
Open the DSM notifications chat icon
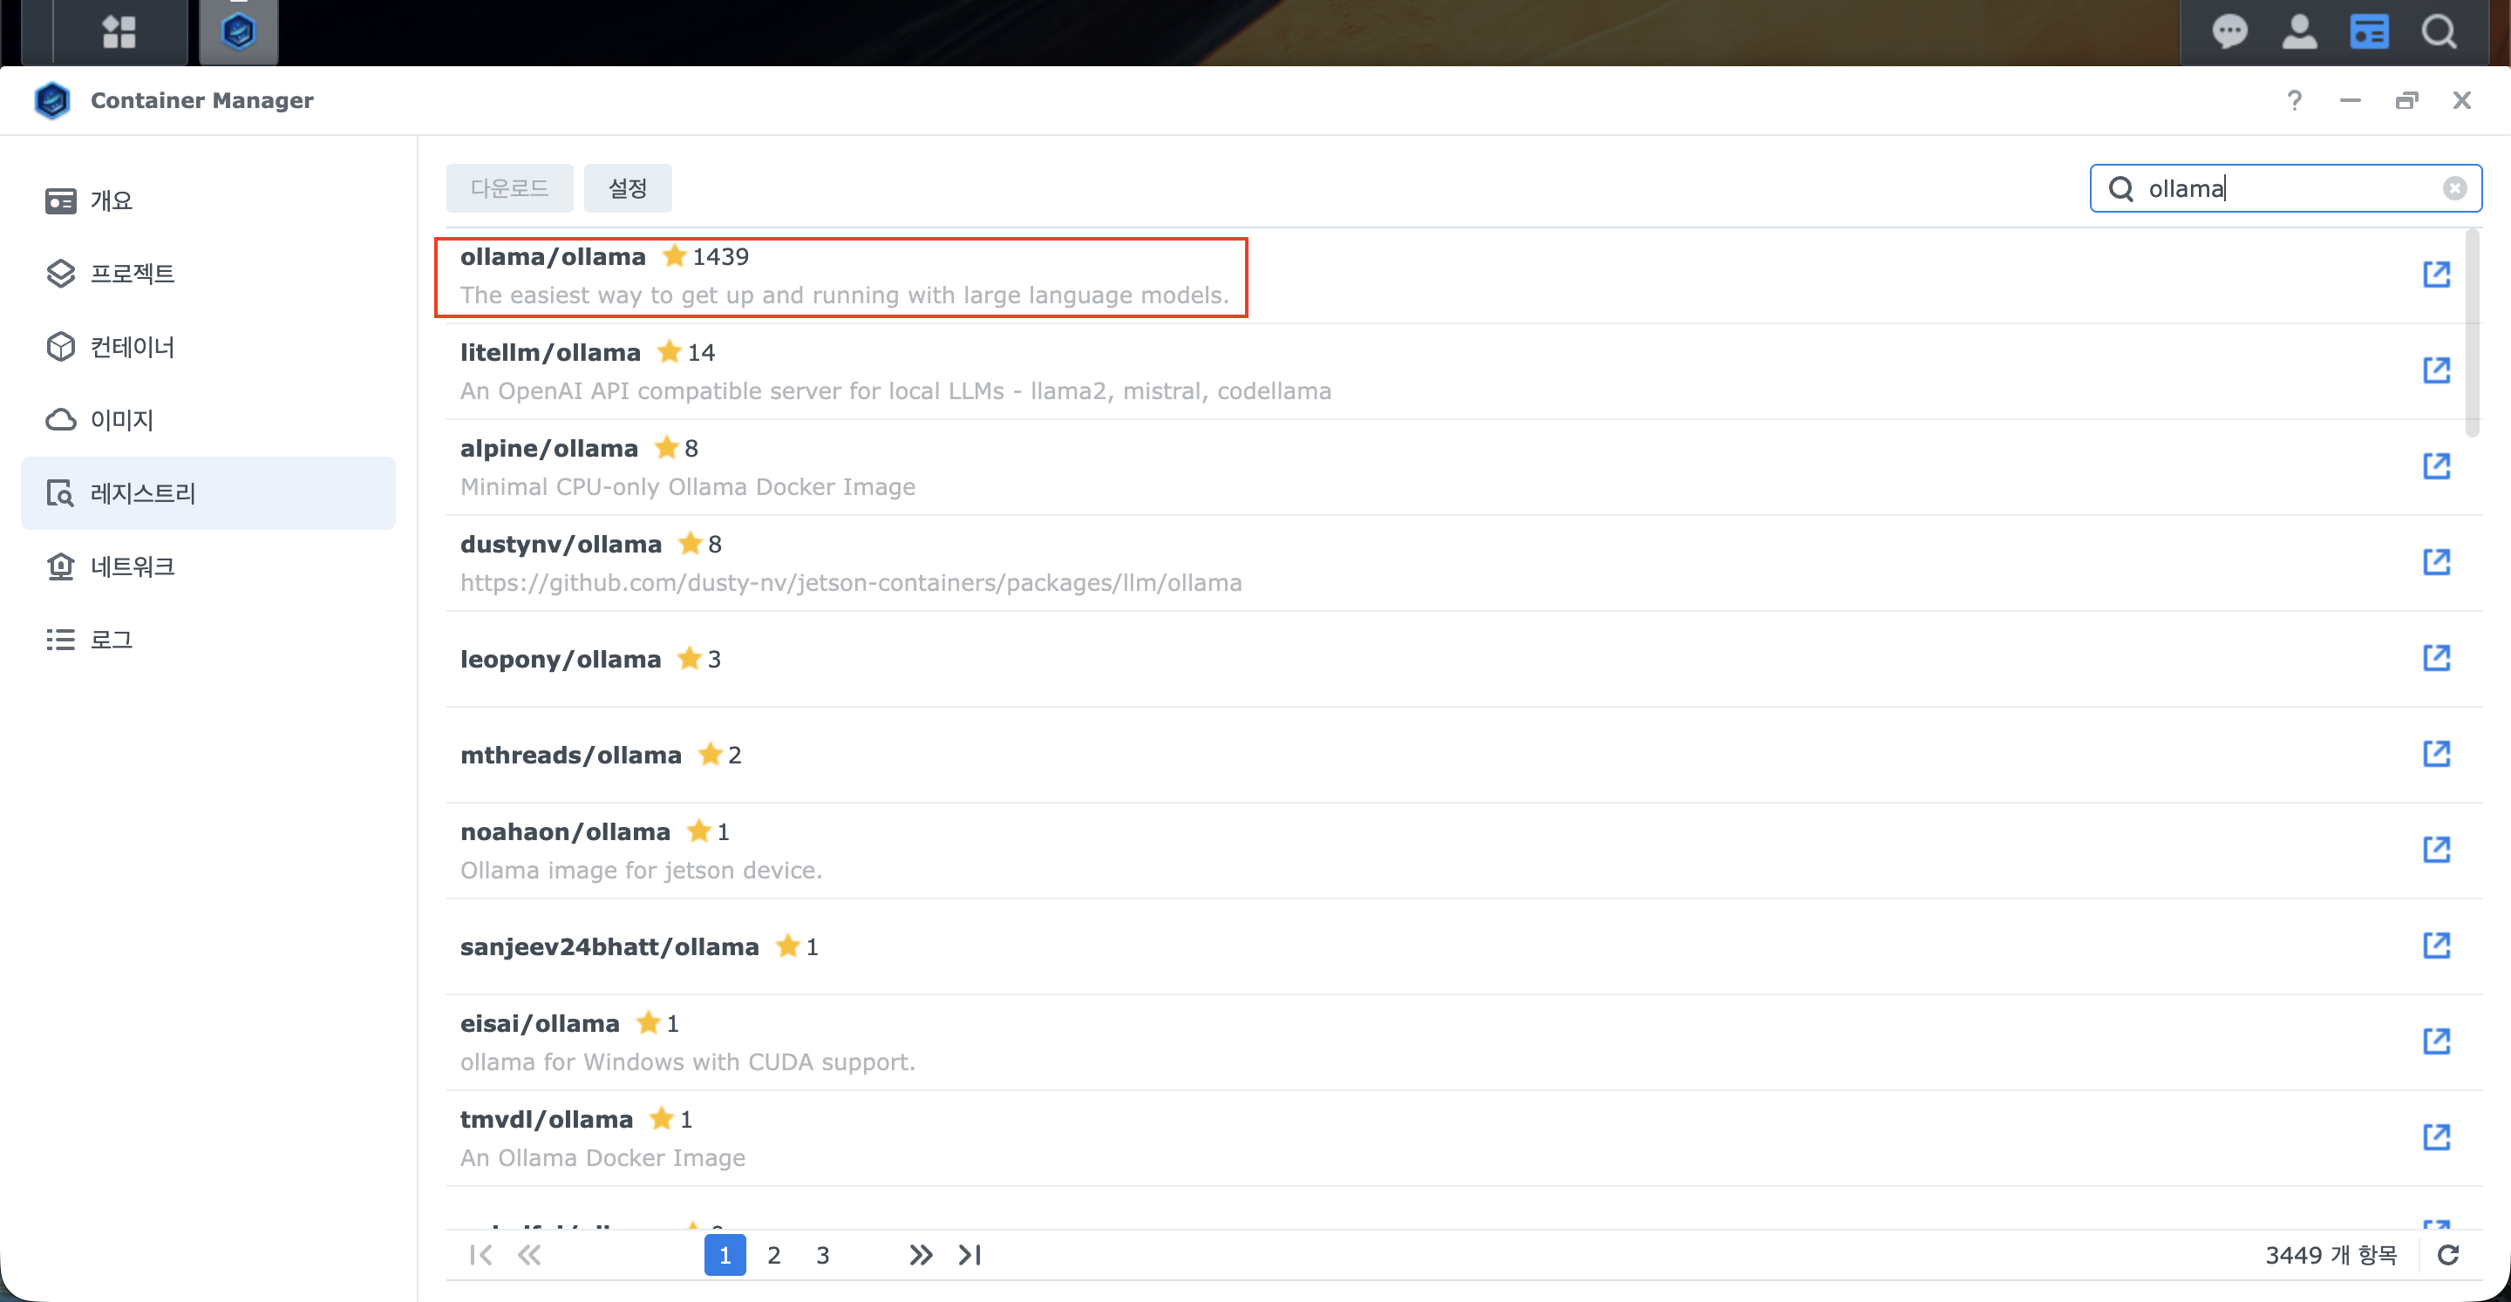tap(2229, 31)
